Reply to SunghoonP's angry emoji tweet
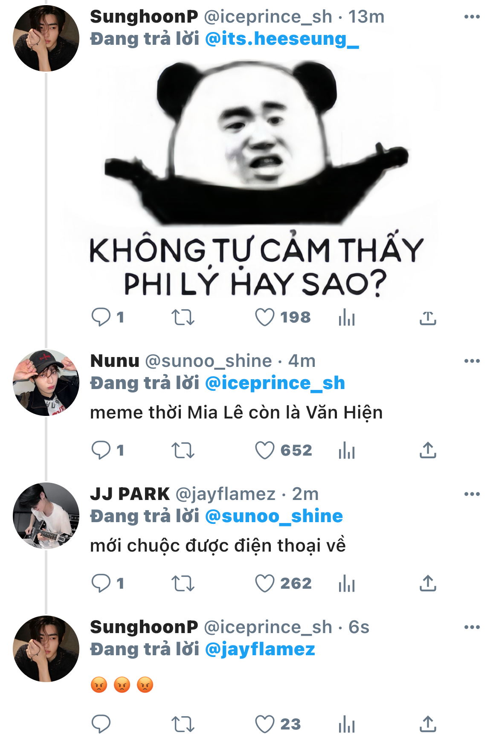This screenshot has height=741, width=499. (x=101, y=724)
